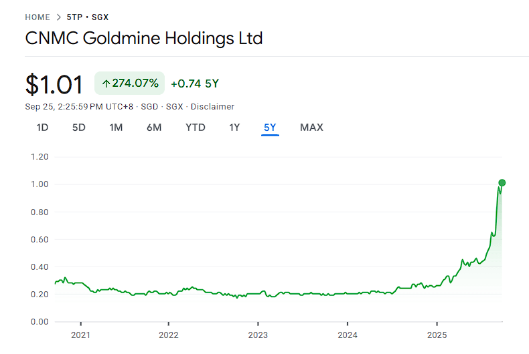Switch to the 1M range tab
529x354 pixels.
[x=116, y=128]
